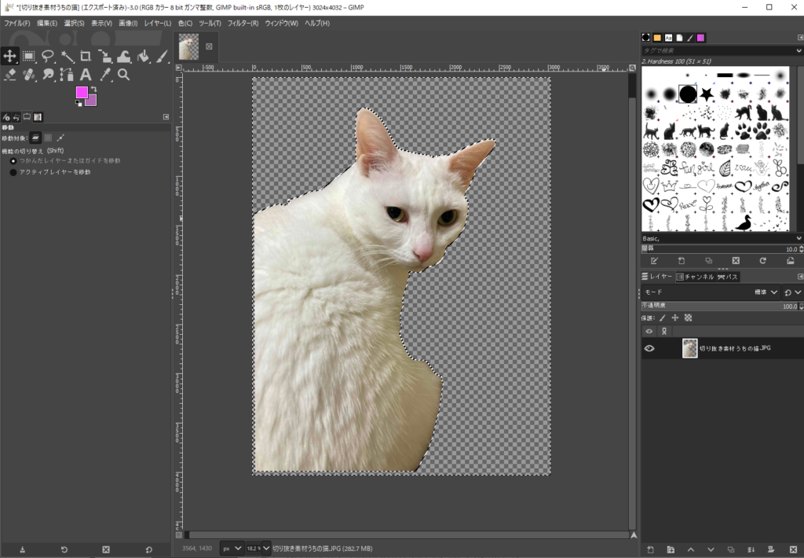The height and width of the screenshot is (558, 804).
Task: Pick the Color Picker eyedropper tool
Action: (x=104, y=75)
